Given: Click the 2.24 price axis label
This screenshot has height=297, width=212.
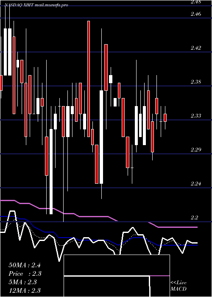Looking at the screenshot, I should [x=196, y=184].
